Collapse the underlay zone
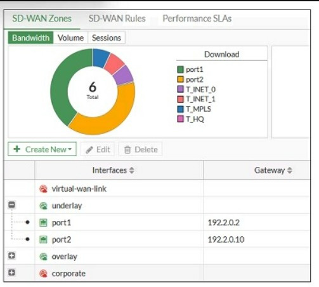The width and height of the screenshot is (319, 287). 11,204
